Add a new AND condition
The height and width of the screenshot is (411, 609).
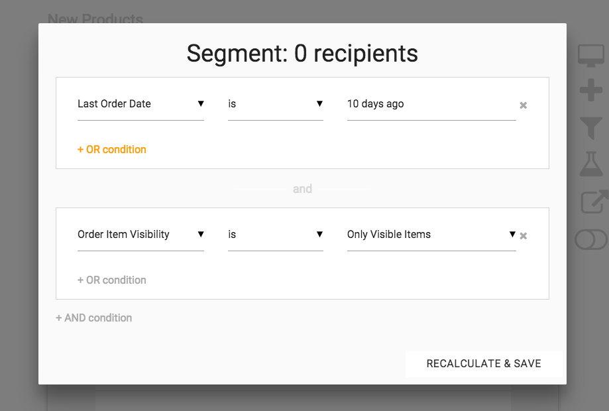coord(94,318)
